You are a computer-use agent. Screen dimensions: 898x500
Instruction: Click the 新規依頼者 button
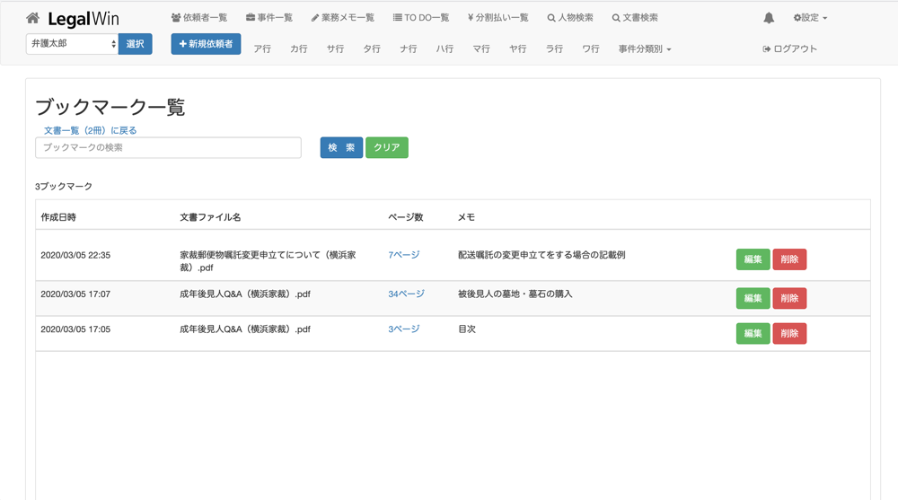(x=206, y=44)
